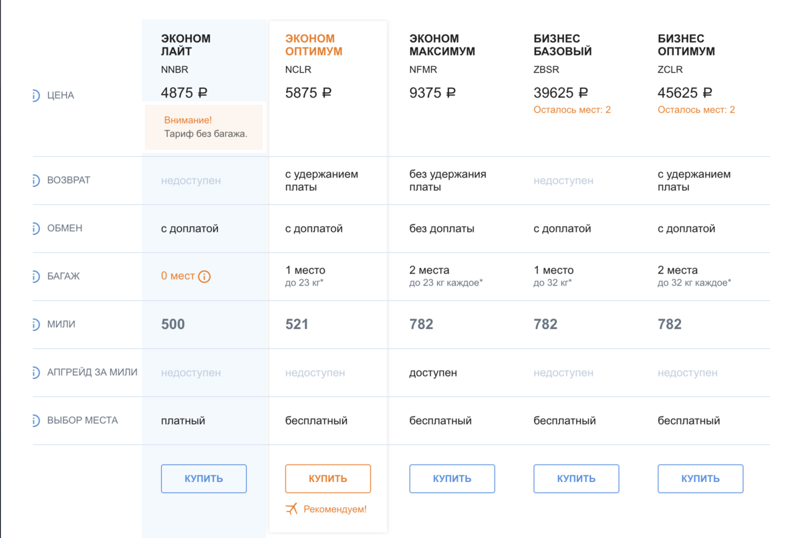Click info icon beside АПГРЕЙД ЗА МИЛИ
Screen dimensions: 802x538
[x=36, y=372]
